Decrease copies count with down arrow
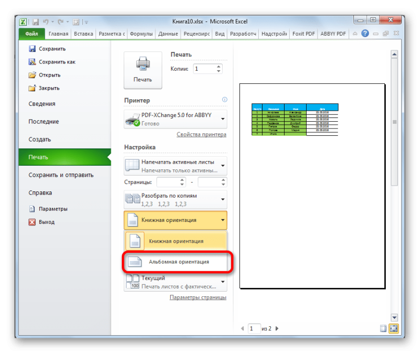The image size is (420, 353). click(x=219, y=71)
